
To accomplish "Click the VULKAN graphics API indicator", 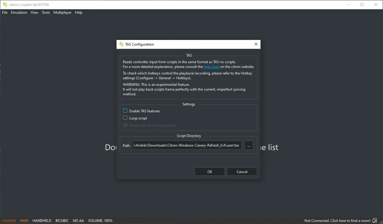I will 9,220.
